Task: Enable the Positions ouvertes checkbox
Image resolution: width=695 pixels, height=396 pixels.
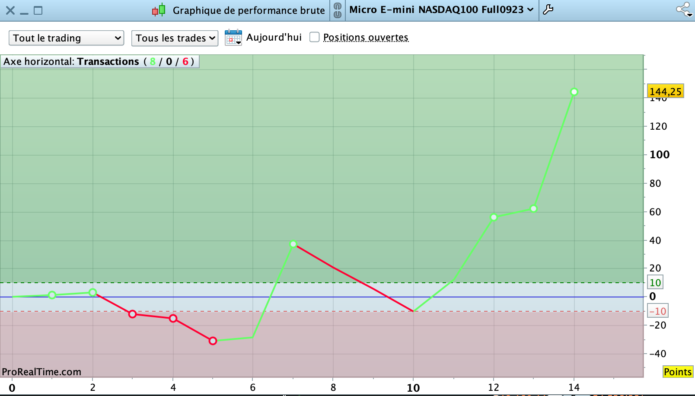Action: click(315, 37)
